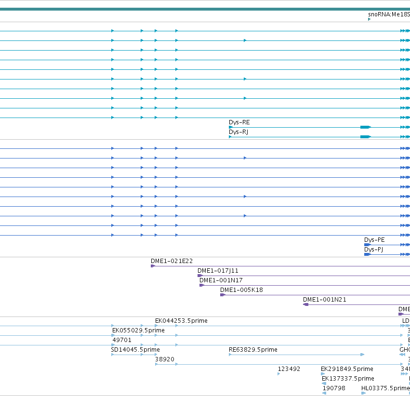This screenshot has width=410, height=396.
Task: Select the EK044253.5prime EST label
Action: [181, 321]
